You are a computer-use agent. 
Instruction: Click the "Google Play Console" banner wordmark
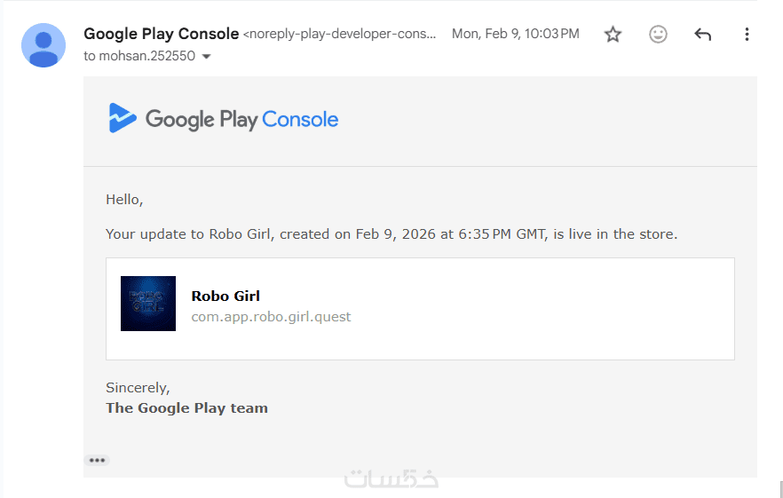coord(241,120)
